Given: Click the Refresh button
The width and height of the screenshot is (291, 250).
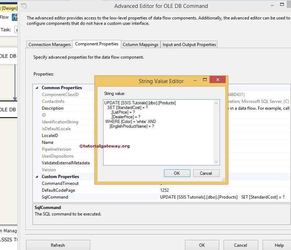Looking at the screenshot, I should tap(58, 245).
